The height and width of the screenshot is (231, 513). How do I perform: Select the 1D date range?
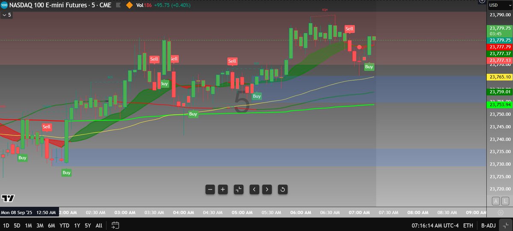pos(6,225)
